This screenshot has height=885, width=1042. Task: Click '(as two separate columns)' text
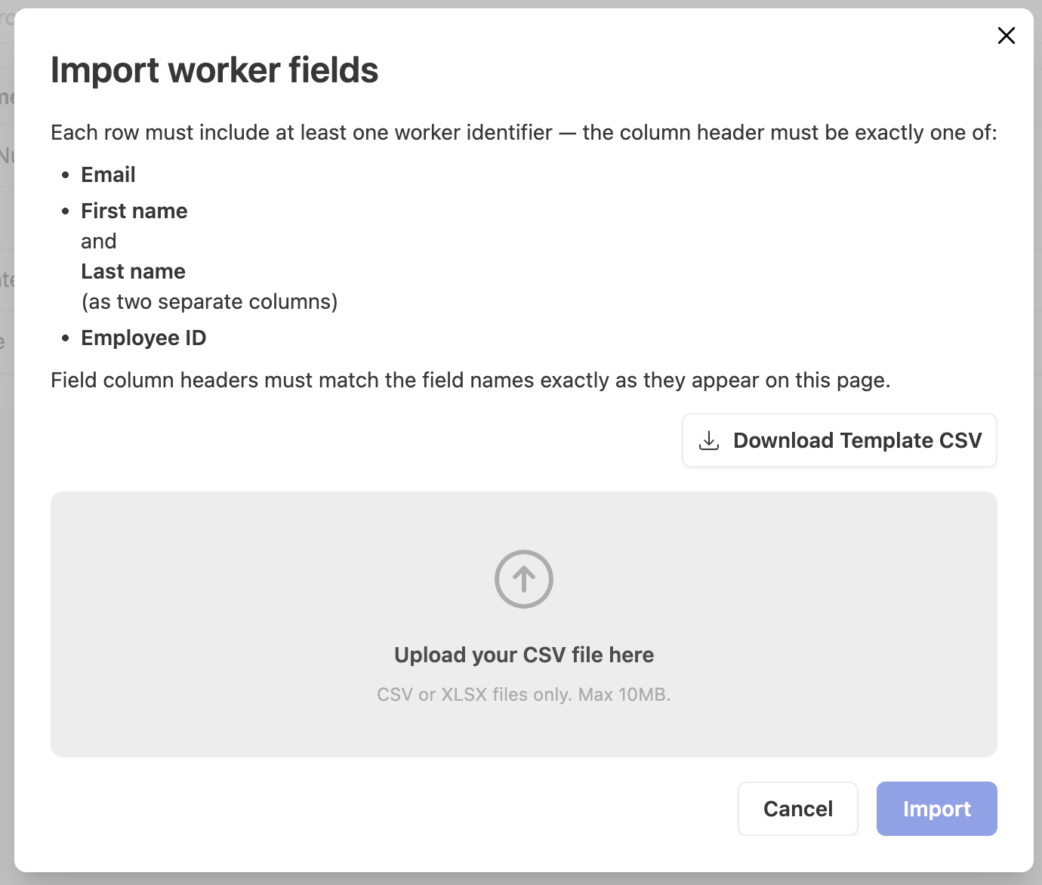210,302
